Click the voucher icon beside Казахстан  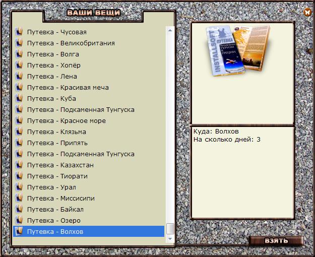19,165
